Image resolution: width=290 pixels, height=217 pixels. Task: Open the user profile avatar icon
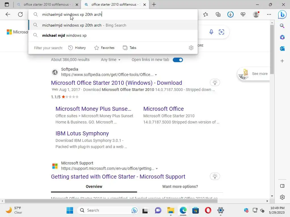[256, 14]
